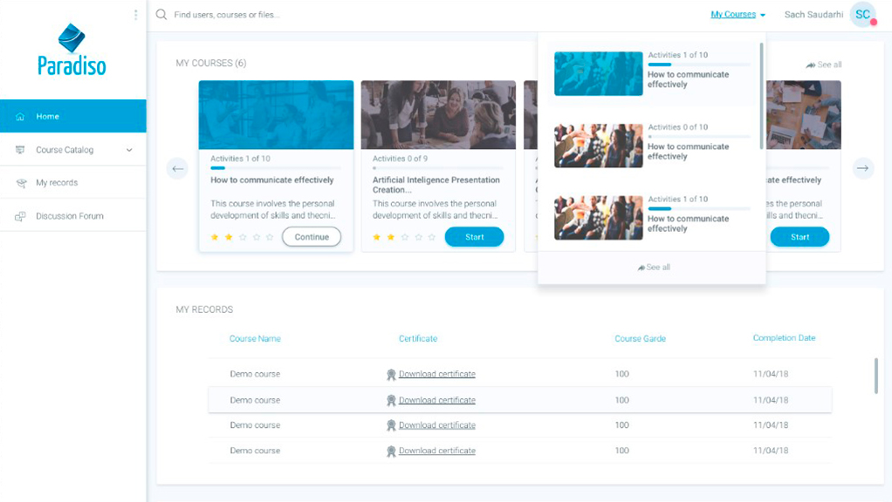Viewport: 892px width, 502px height.
Task: Expand the Course Catalog chevron
Action: 129,150
